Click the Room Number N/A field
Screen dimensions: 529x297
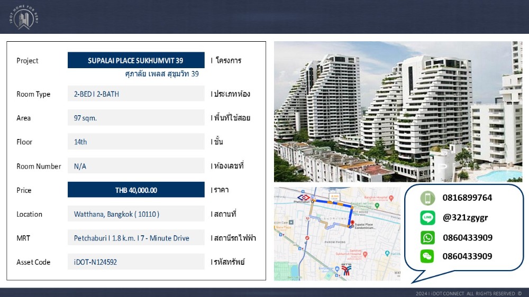pos(136,166)
